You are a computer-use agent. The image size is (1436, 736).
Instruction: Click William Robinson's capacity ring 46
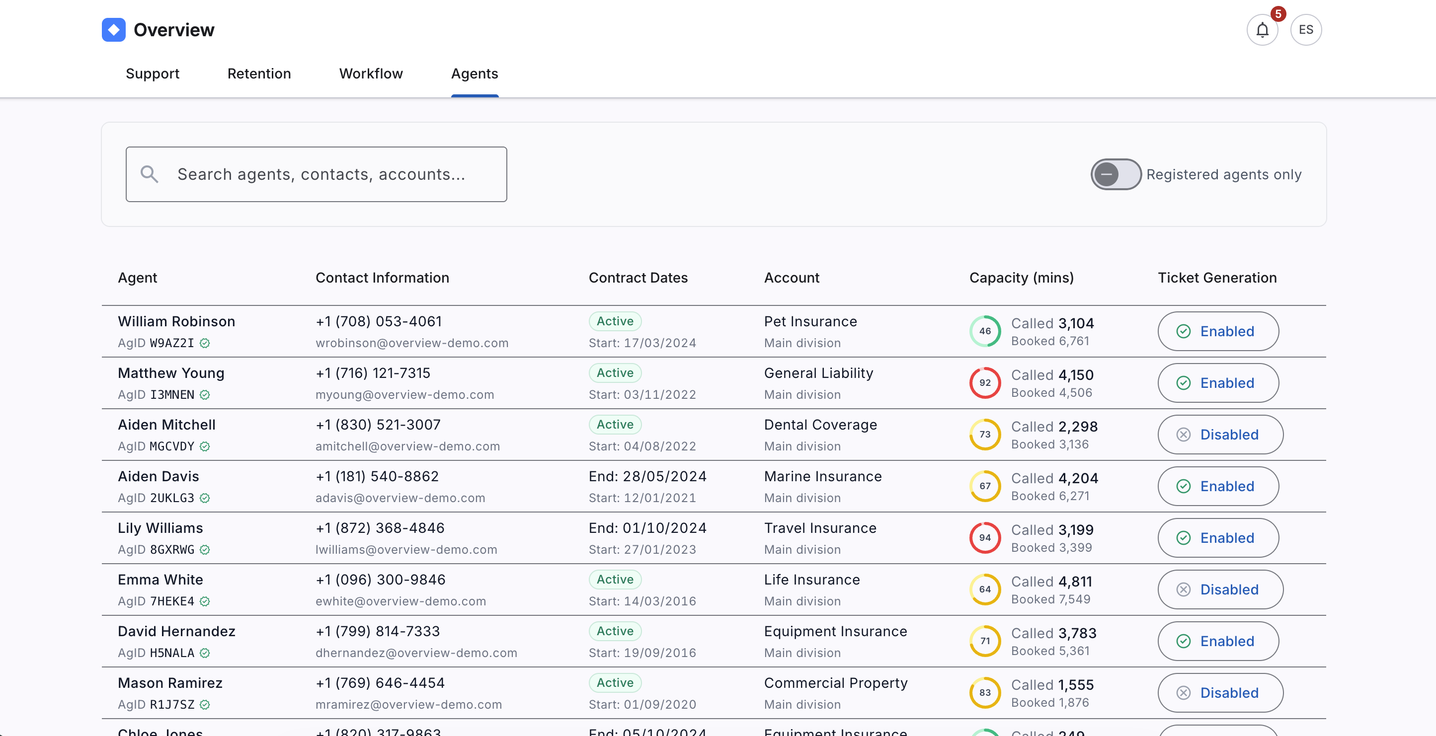point(984,332)
